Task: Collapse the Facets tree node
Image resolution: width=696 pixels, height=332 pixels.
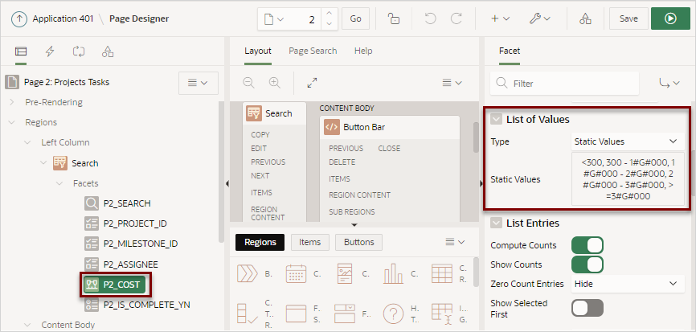Action: point(59,183)
